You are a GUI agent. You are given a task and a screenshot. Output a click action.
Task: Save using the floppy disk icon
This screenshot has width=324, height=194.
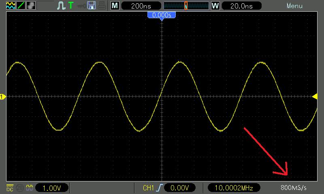click(92, 6)
